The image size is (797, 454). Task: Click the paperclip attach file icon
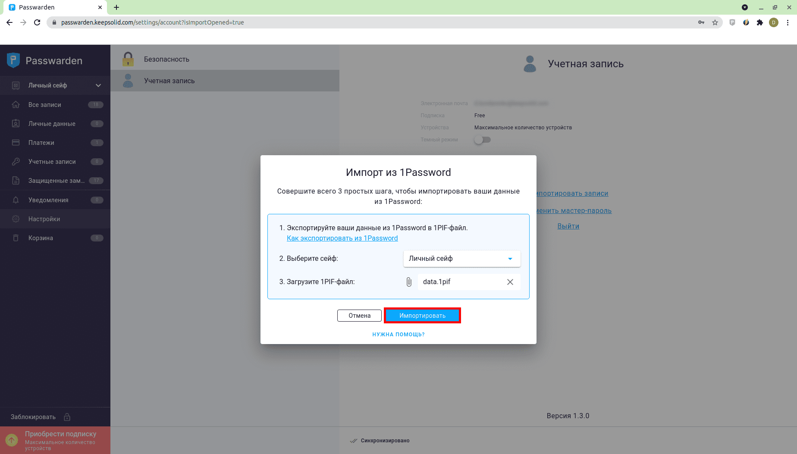(x=409, y=282)
